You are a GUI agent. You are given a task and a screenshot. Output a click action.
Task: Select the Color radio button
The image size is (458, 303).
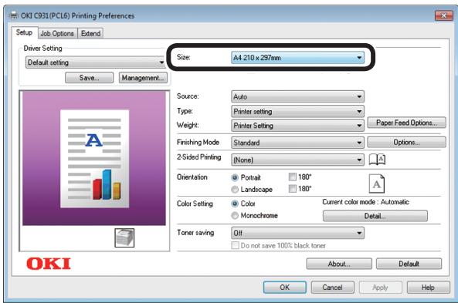[x=235, y=204]
